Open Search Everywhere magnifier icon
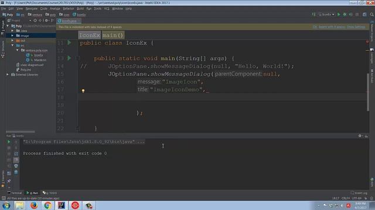 point(372,15)
